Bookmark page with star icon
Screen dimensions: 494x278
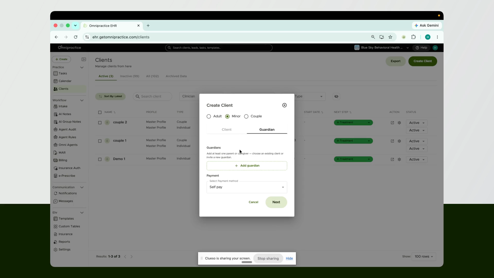[x=390, y=37]
